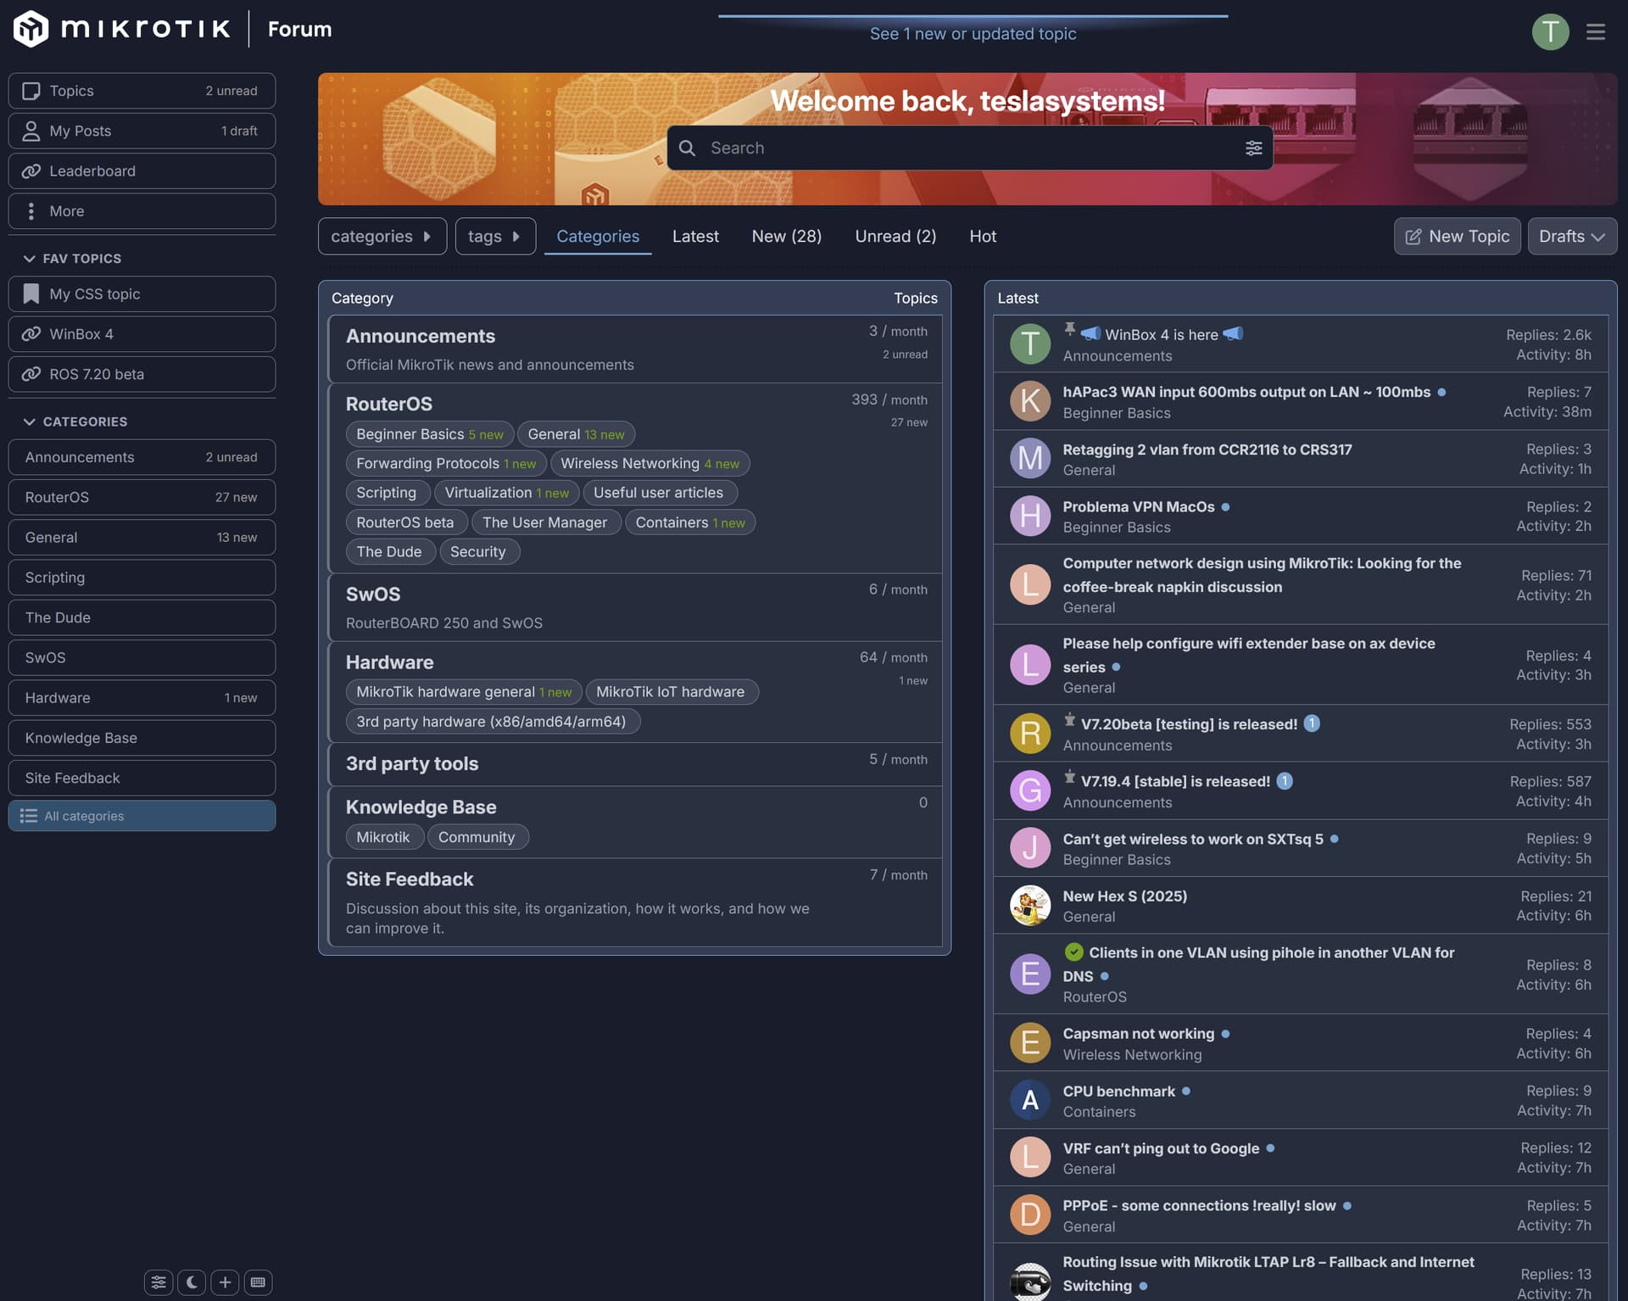Click avatar K on hAPac3 topic
The height and width of the screenshot is (1301, 1628).
click(x=1030, y=401)
